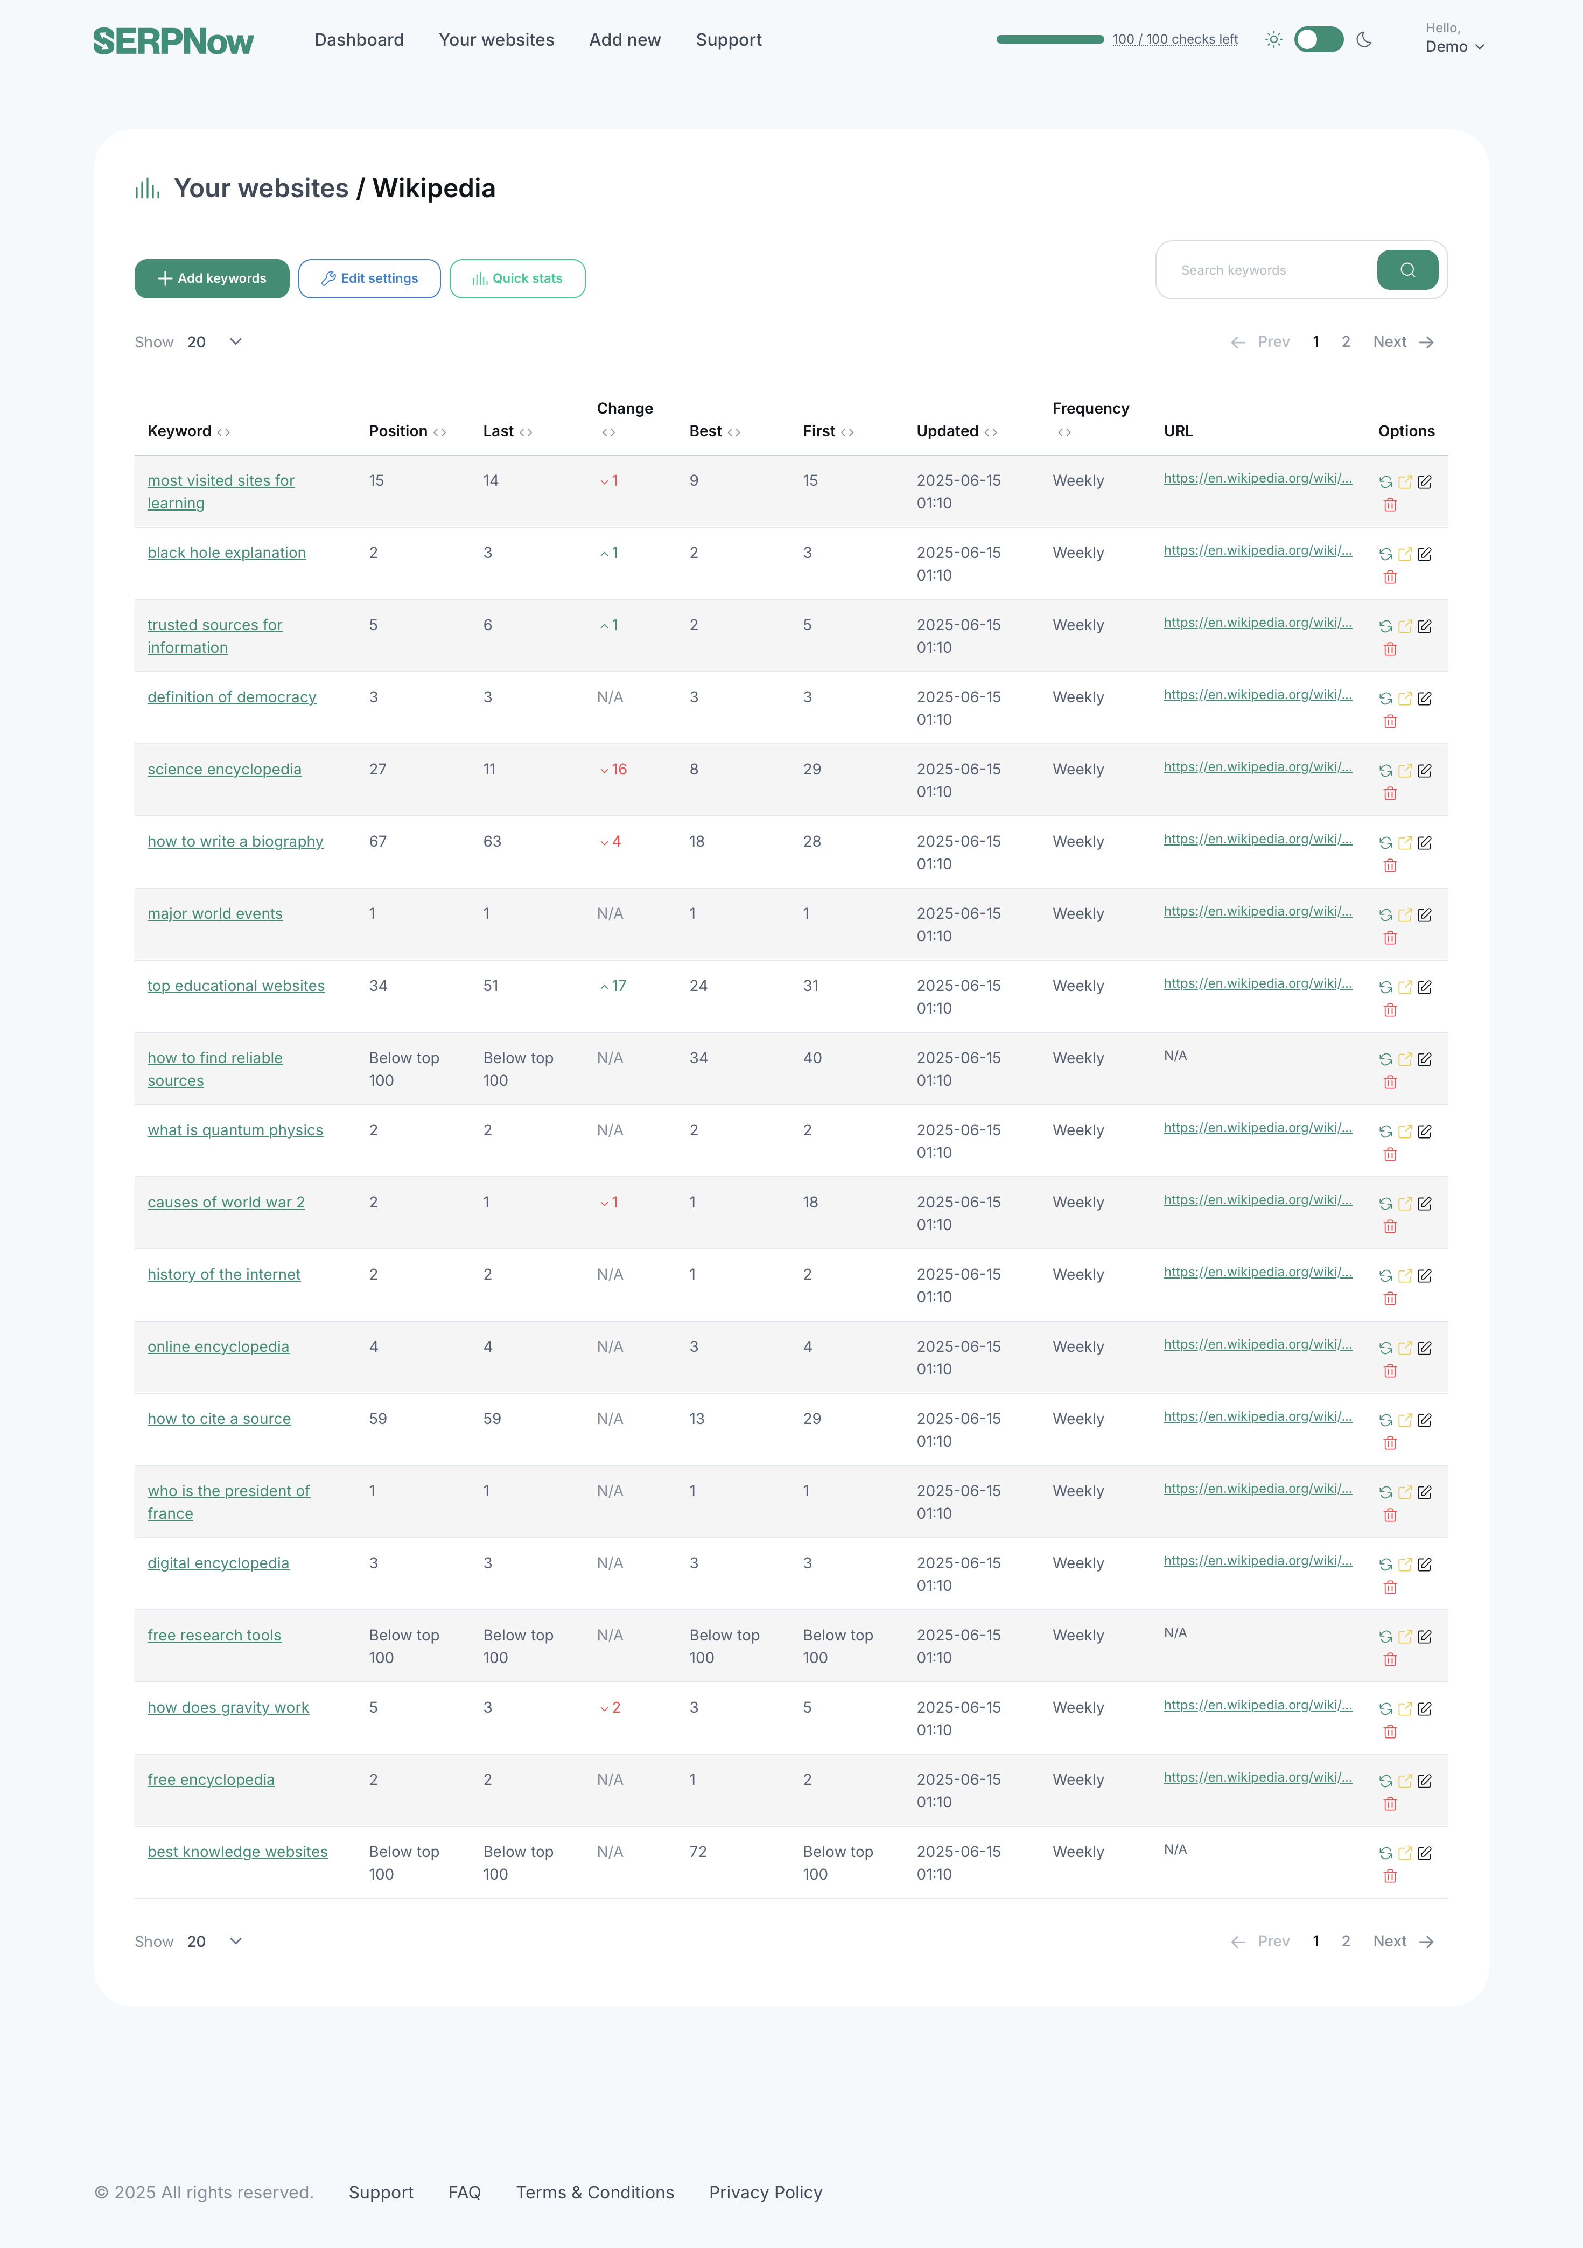Edit the 'causes of world war 2' keyword
This screenshot has height=2248, width=1583.
(x=1424, y=1203)
